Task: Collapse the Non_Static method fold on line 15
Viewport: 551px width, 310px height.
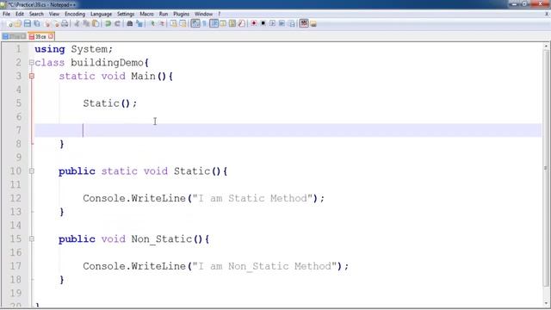Action: [x=32, y=239]
